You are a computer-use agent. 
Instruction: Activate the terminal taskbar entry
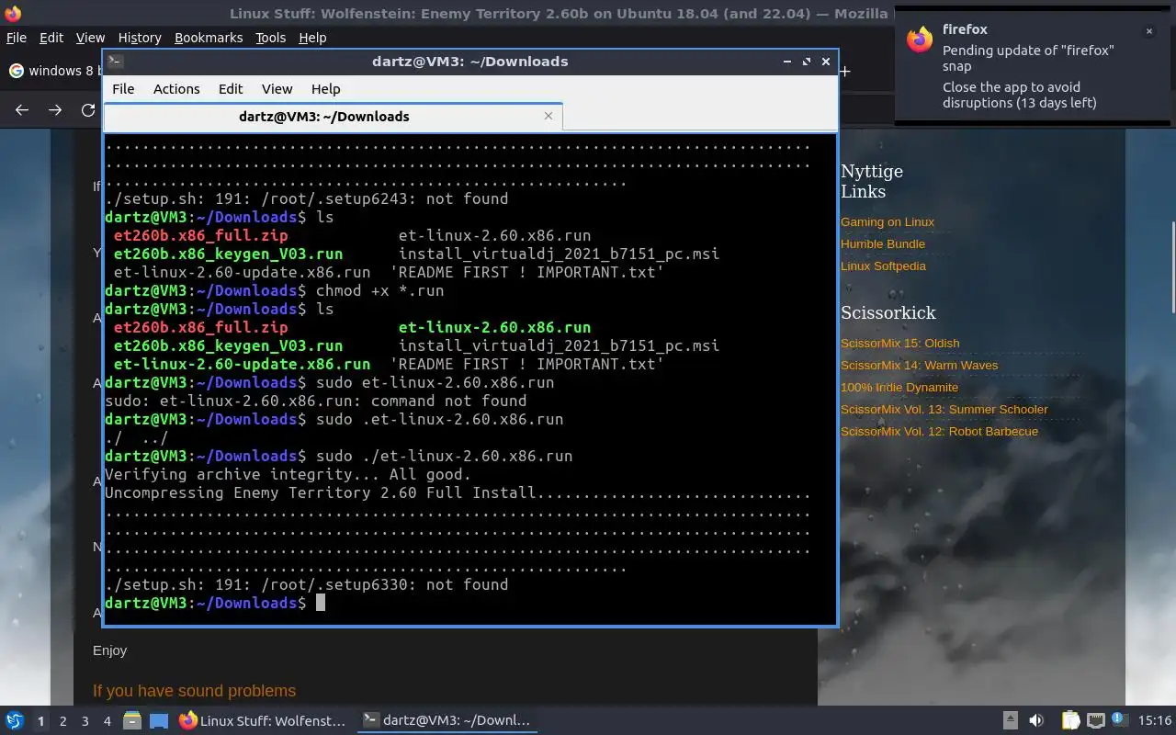pos(447,720)
